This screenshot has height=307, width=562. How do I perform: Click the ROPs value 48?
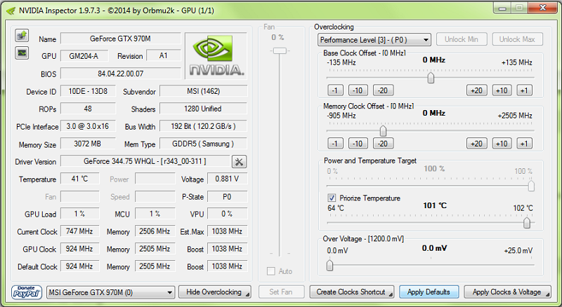[88, 109]
